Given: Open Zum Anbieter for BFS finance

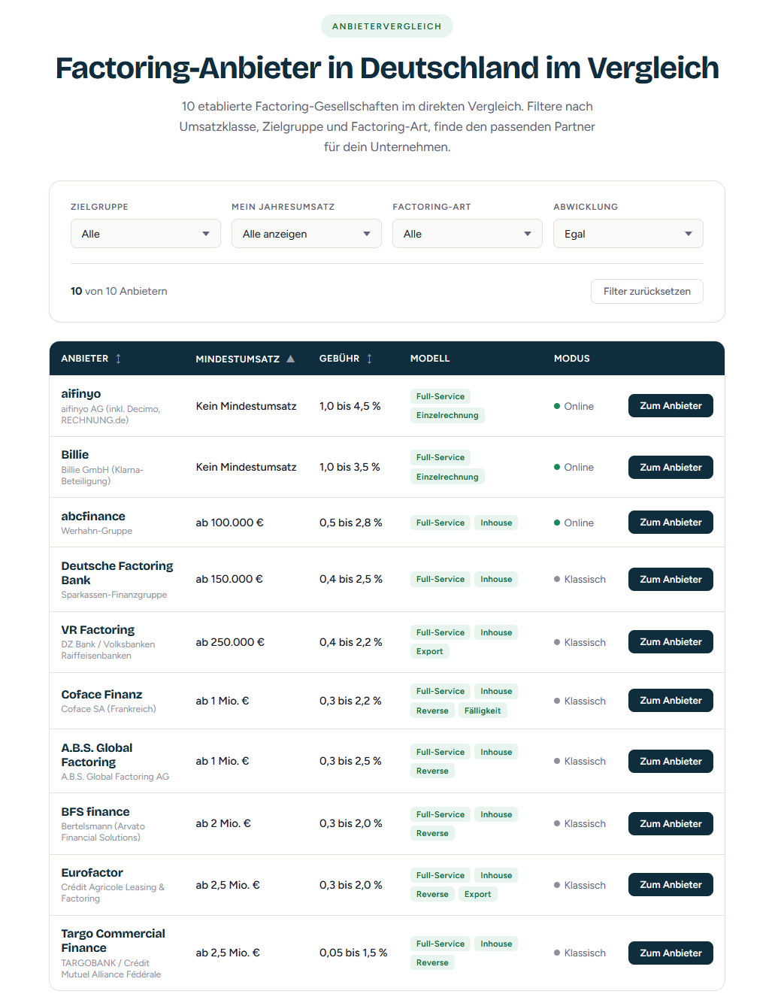Looking at the screenshot, I should coord(671,823).
